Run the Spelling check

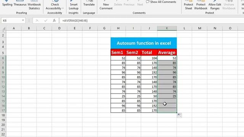[7, 3]
